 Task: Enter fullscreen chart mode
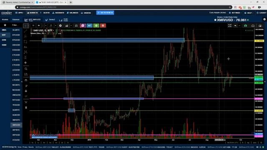coord(230,26)
